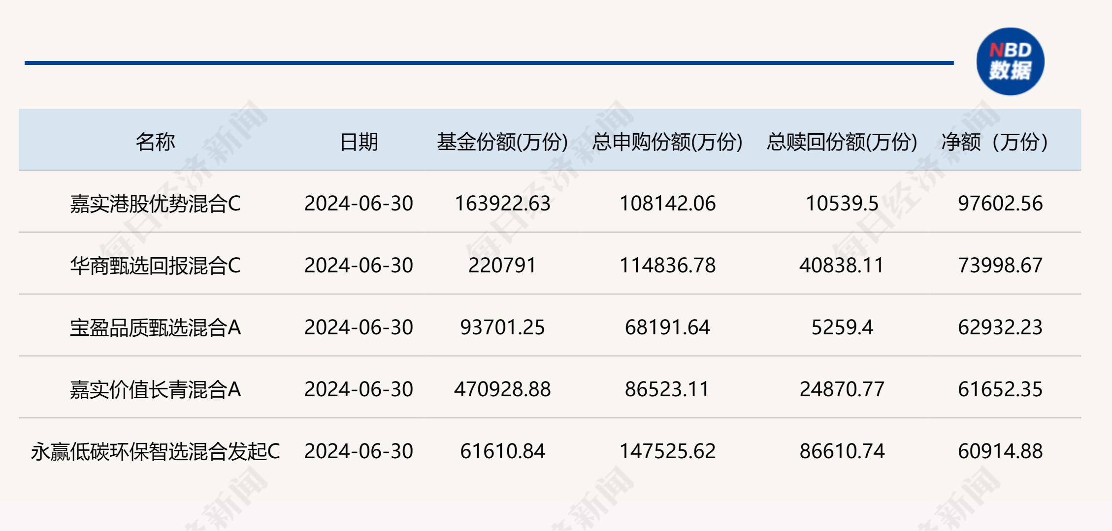Select the subscription value 147525.62

point(667,451)
